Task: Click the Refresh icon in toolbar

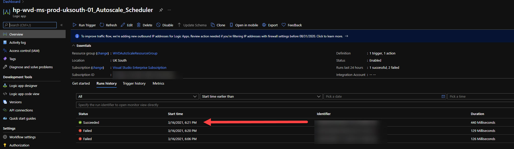Action: pyautogui.click(x=102, y=25)
